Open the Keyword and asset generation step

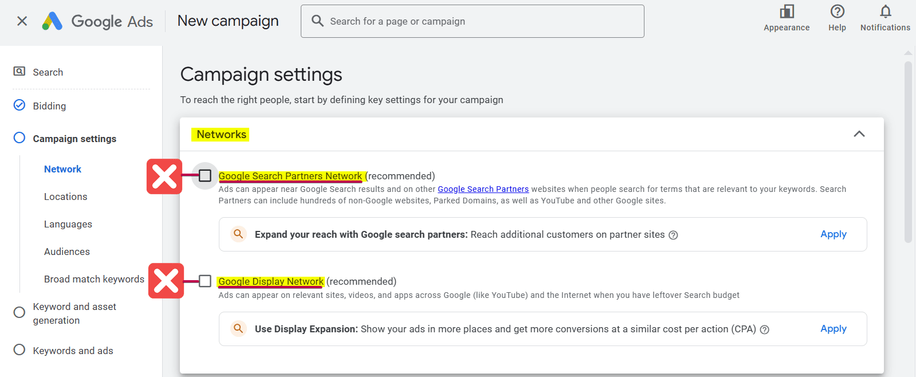pyautogui.click(x=74, y=313)
